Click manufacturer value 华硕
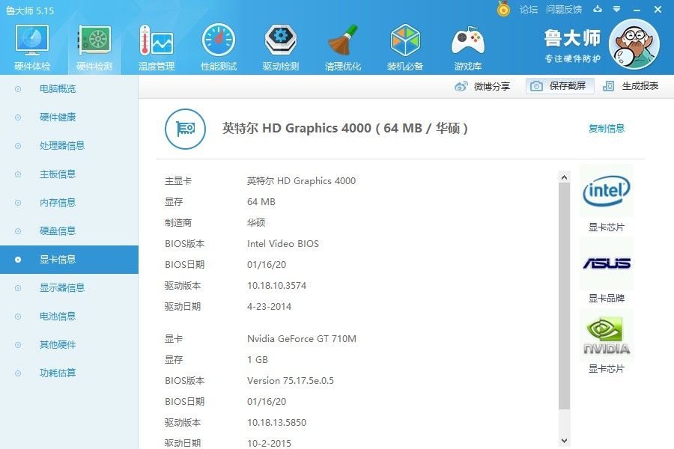 pyautogui.click(x=256, y=222)
